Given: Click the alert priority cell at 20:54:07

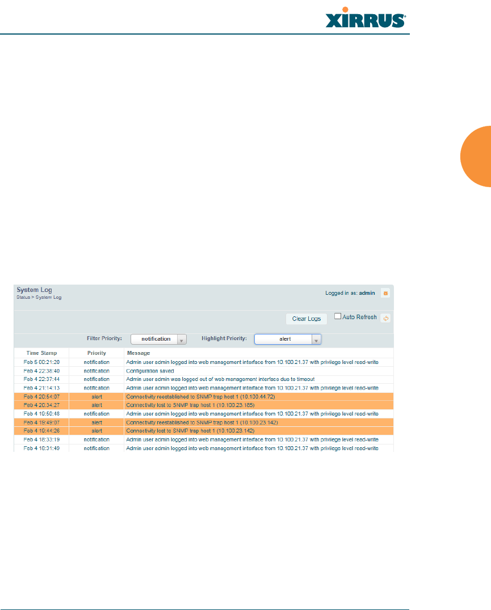Looking at the screenshot, I should 97,397.
